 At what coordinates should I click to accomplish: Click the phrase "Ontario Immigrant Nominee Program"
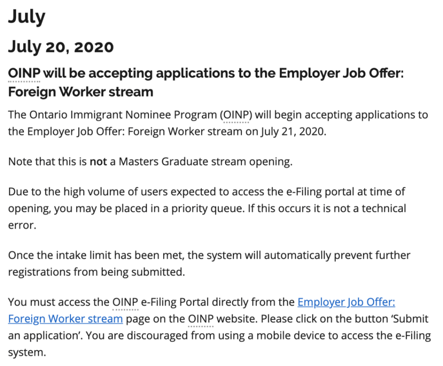point(123,115)
